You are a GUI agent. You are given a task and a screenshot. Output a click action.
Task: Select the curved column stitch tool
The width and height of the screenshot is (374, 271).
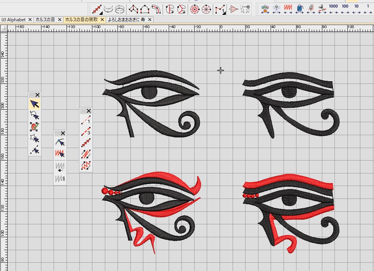pyautogui.click(x=156, y=9)
